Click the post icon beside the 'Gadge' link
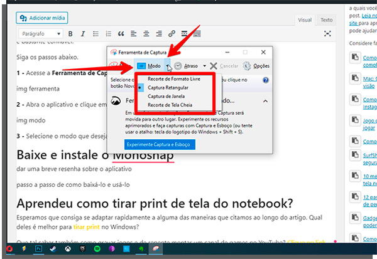This screenshot has height=259, width=377. coord(355,217)
